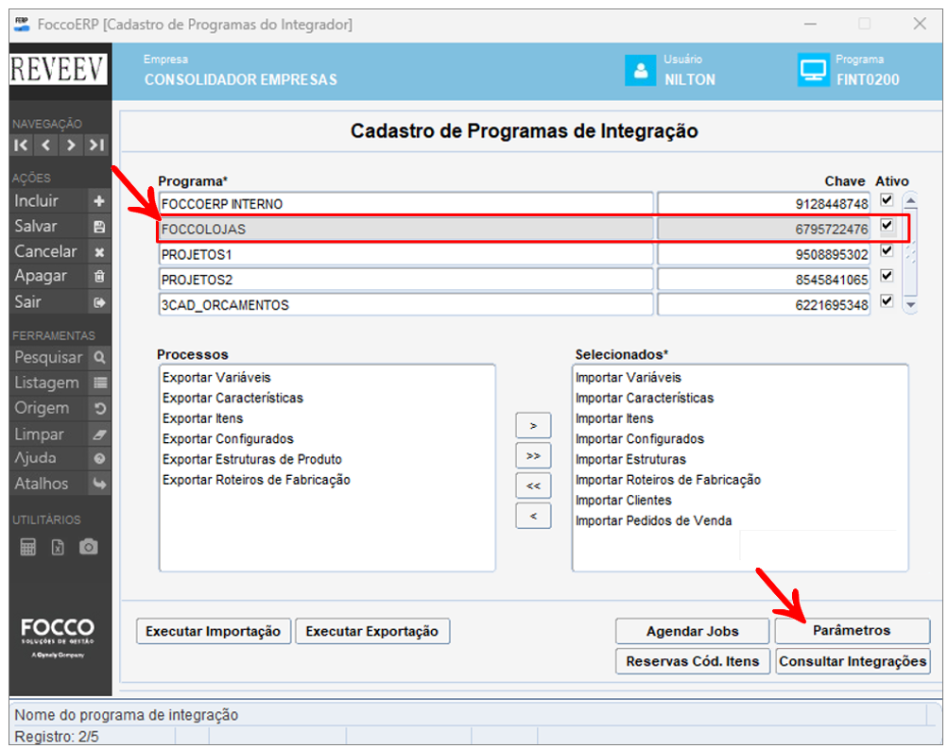Toggle Ativo checkbox for PROJETOS2
The width and height of the screenshot is (948, 749).
click(x=887, y=276)
